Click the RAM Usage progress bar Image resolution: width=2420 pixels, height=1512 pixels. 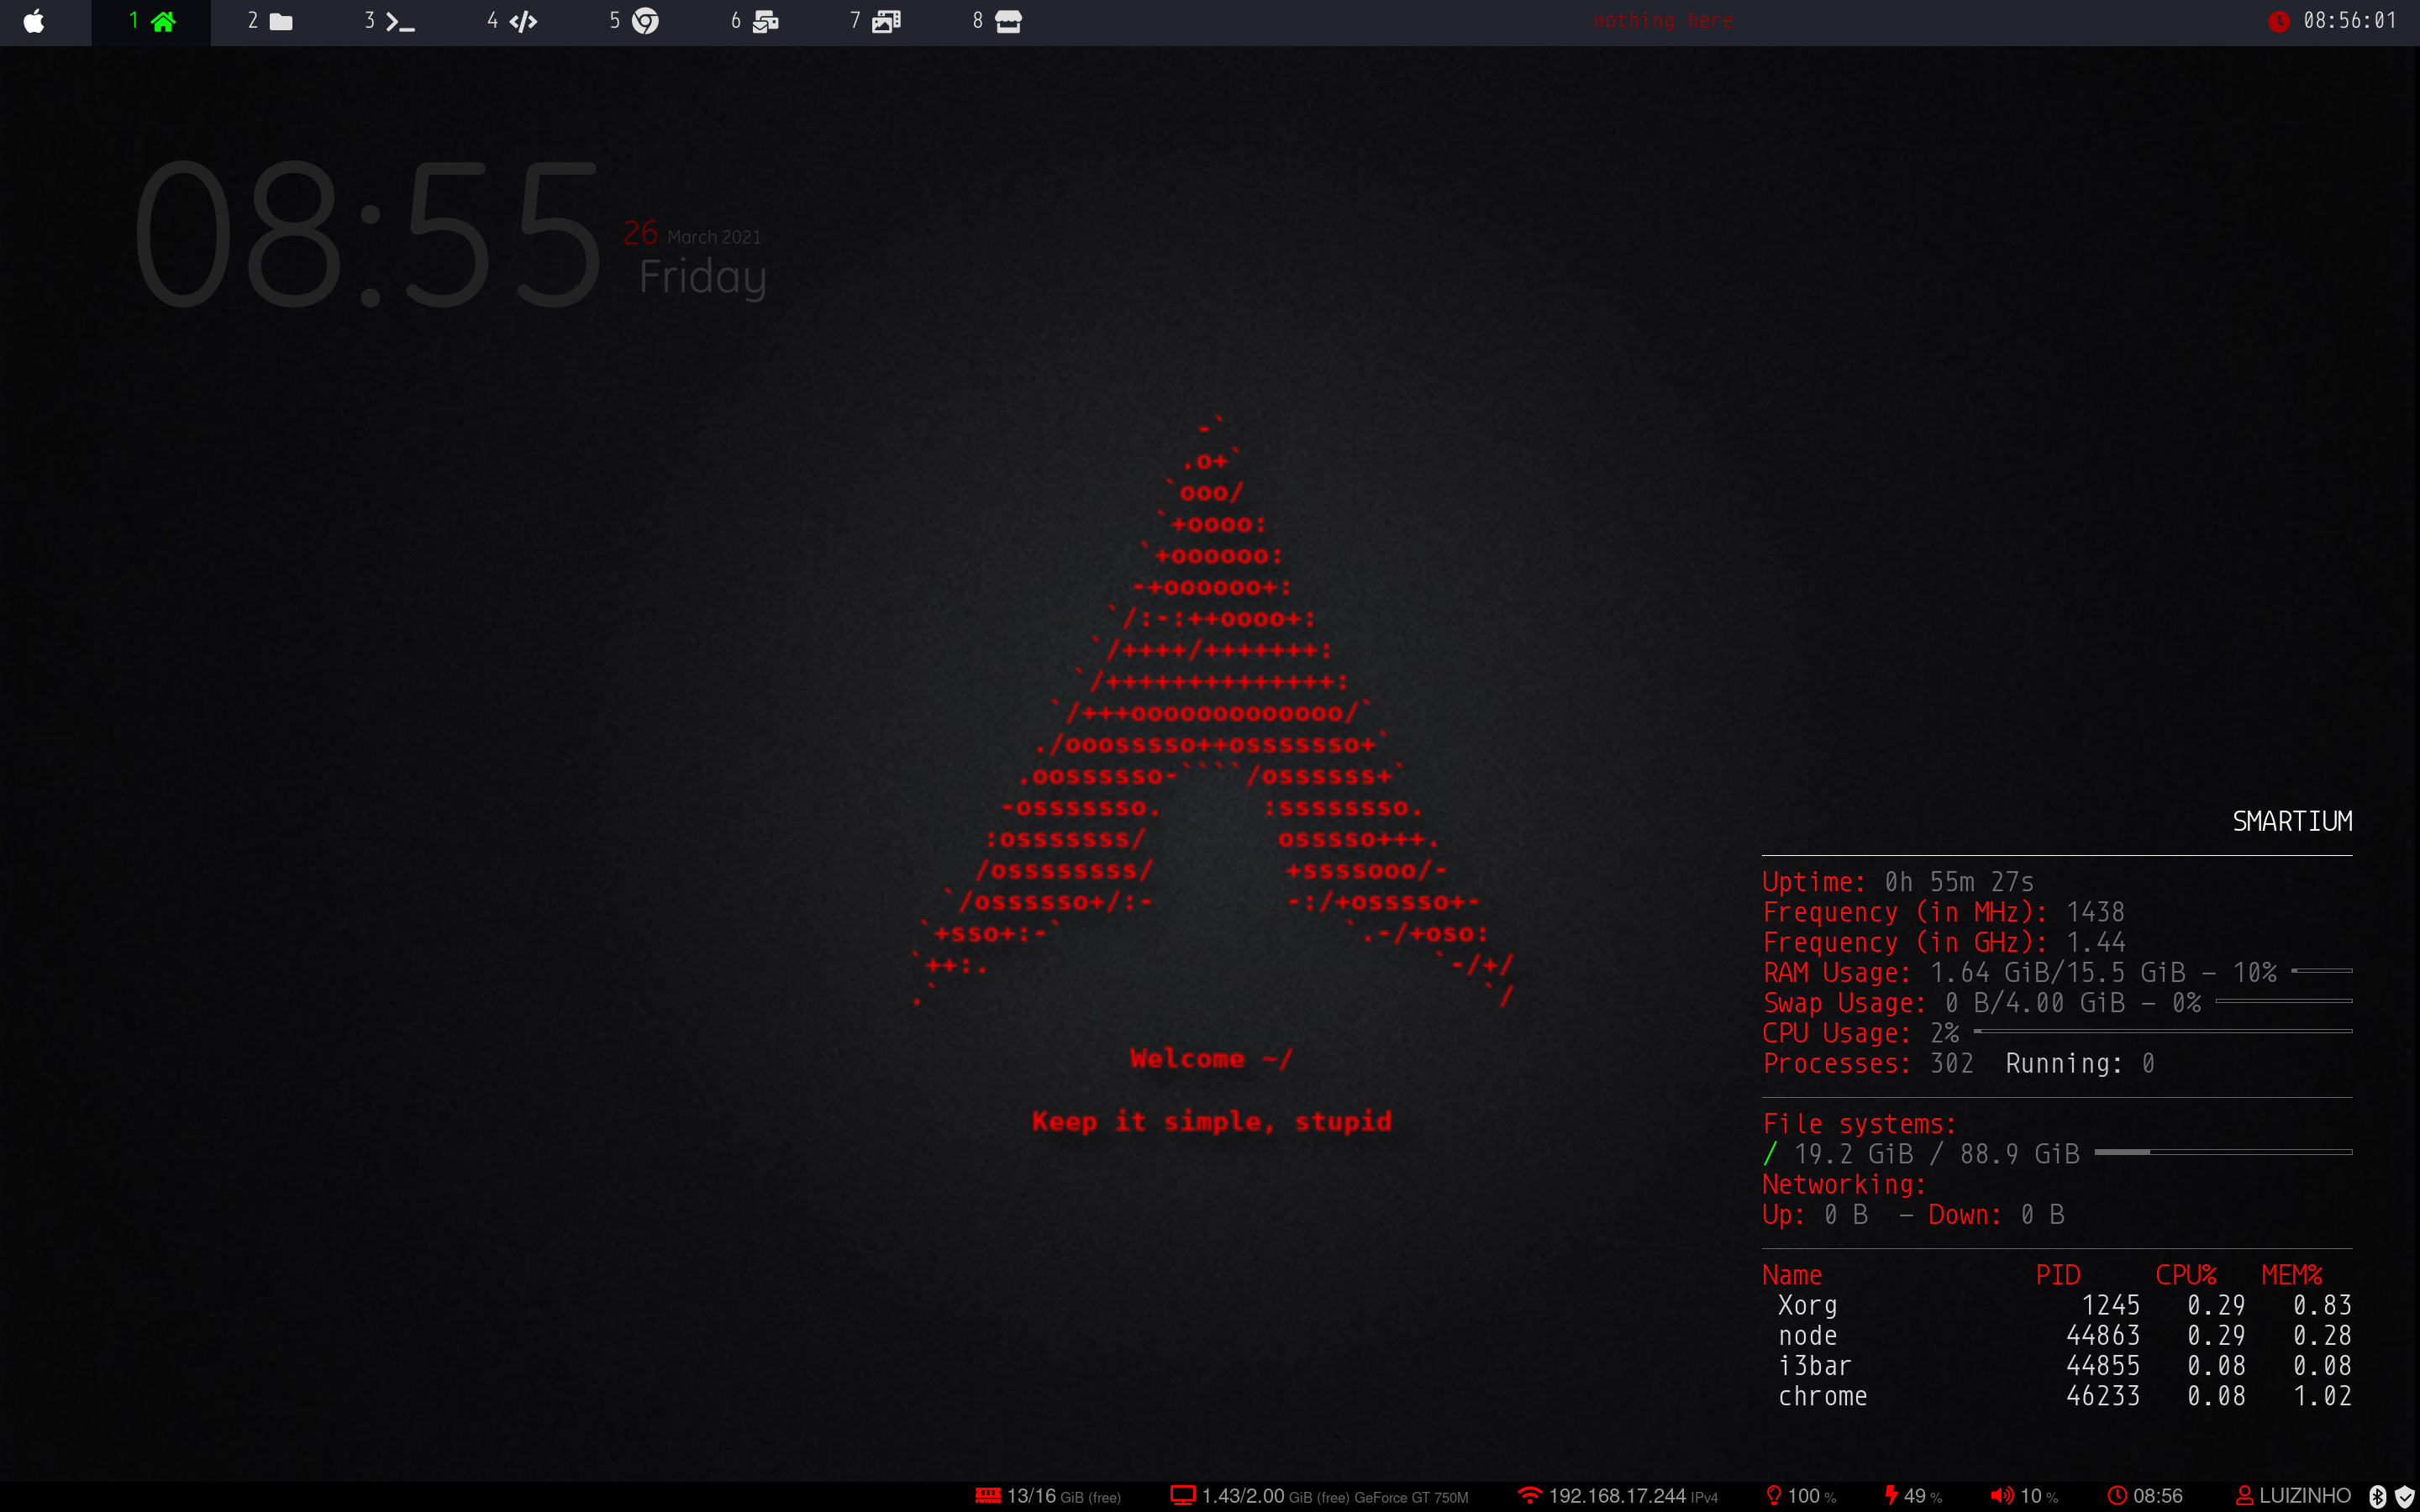click(2322, 971)
